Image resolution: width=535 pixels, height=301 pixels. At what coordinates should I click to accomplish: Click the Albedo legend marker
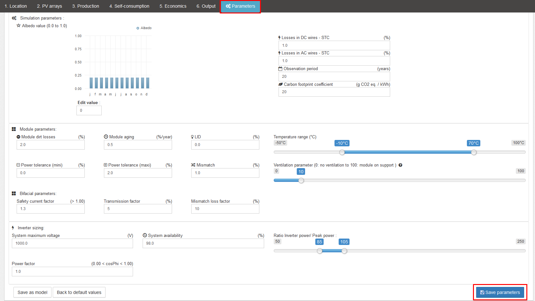coord(138,28)
